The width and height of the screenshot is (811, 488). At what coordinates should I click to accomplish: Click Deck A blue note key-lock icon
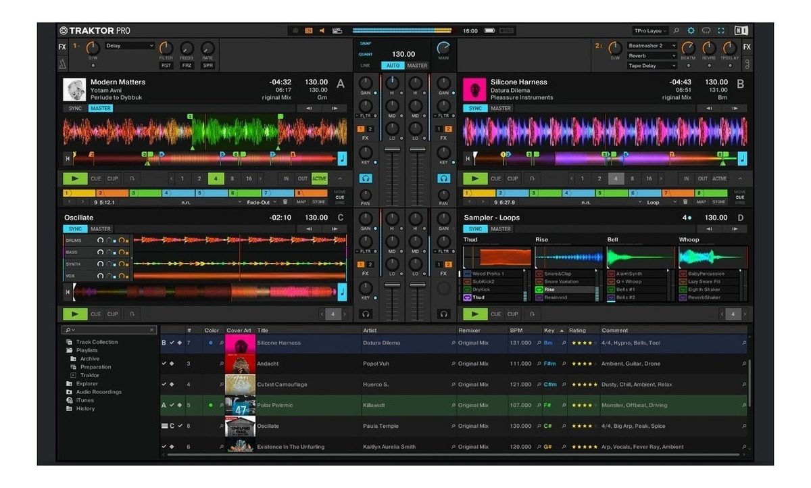click(x=342, y=159)
